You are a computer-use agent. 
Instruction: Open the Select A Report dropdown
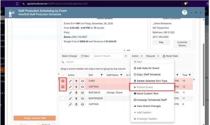tap(108, 56)
